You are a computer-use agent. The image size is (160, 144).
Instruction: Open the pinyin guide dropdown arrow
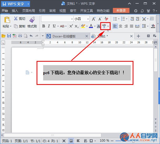point(108,26)
